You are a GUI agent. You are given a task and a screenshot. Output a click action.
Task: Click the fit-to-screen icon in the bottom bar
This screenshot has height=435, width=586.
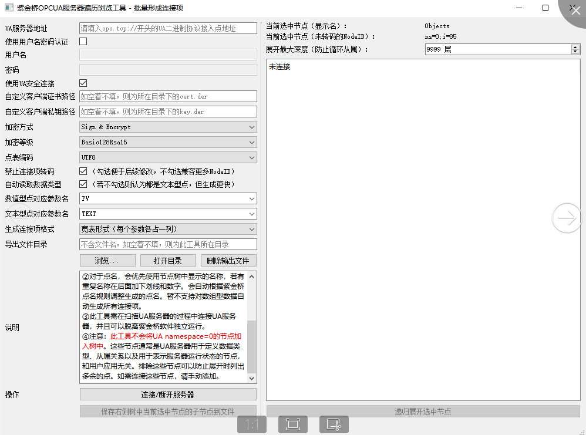[293, 424]
